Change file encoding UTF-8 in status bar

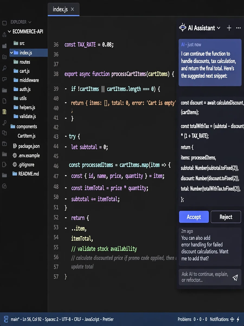pyautogui.click(x=66, y=319)
